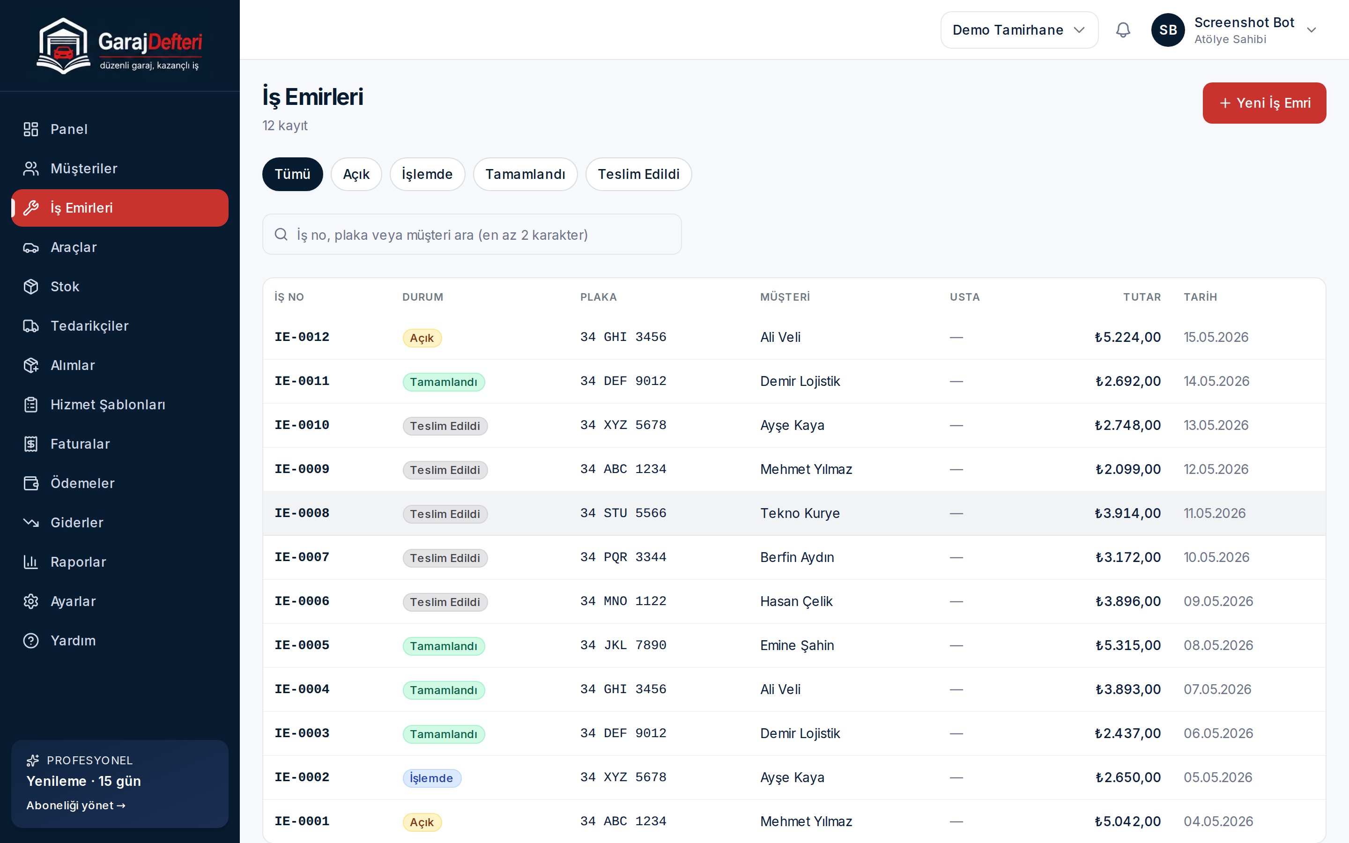Create a new work order with Yeni İş Emri
Screen dimensions: 1349x843
click(x=1264, y=103)
